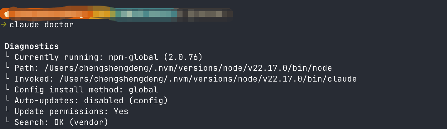Click the teal prompt segment

click(146, 14)
